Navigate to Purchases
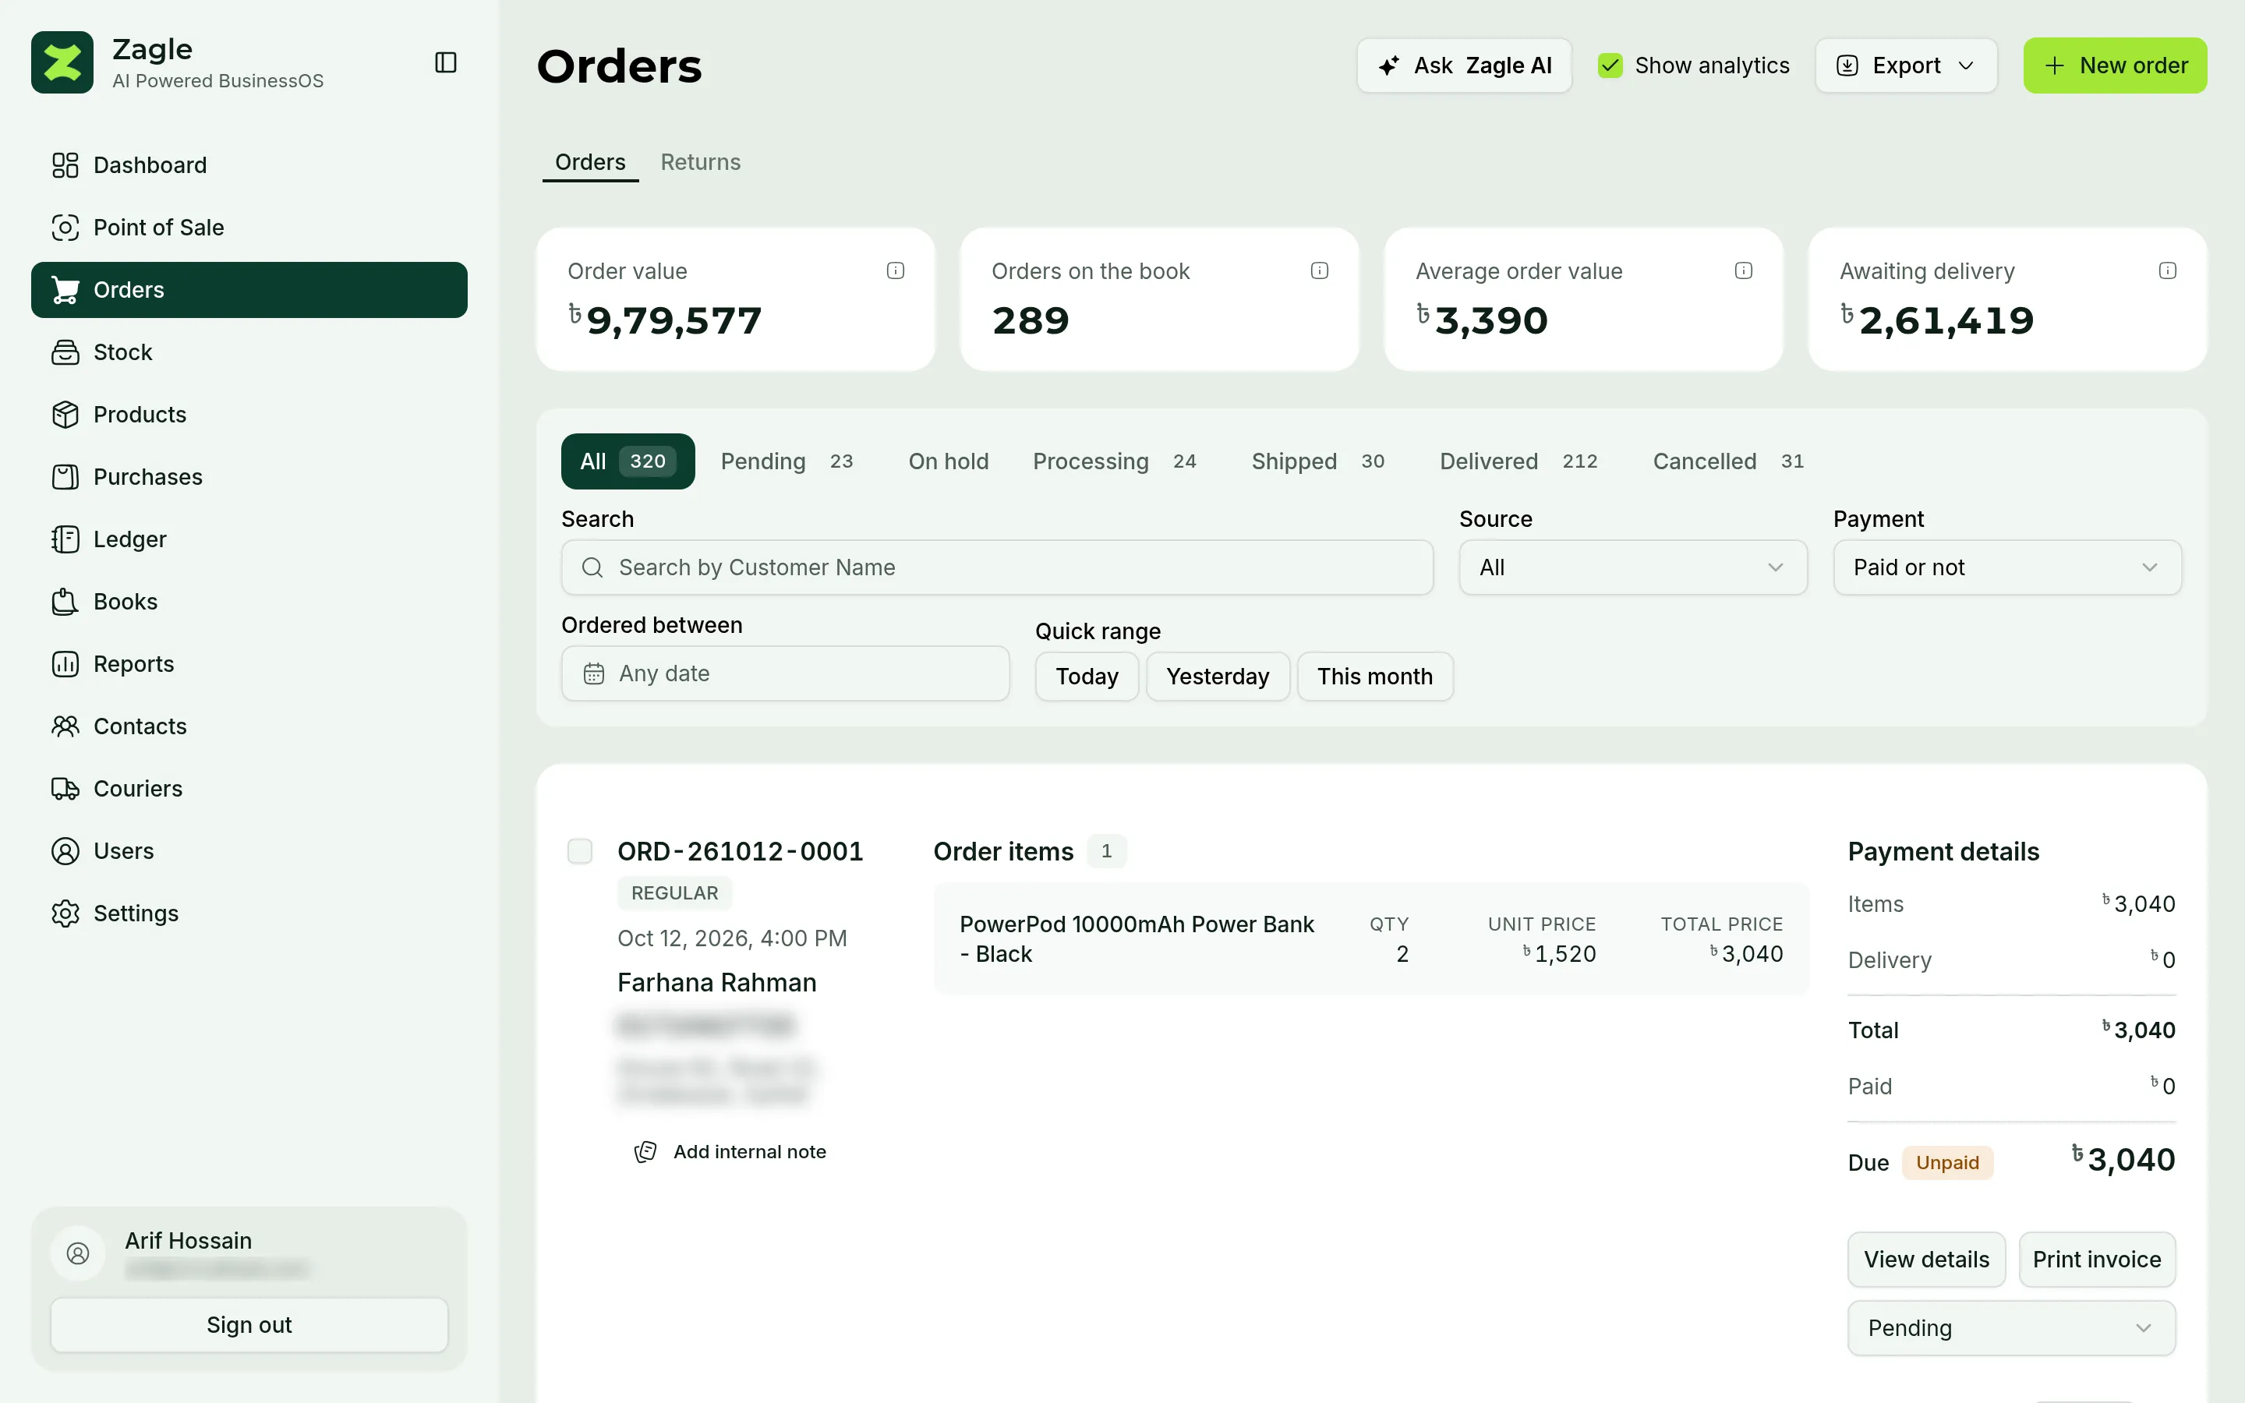The height and width of the screenshot is (1403, 2245). click(249, 477)
